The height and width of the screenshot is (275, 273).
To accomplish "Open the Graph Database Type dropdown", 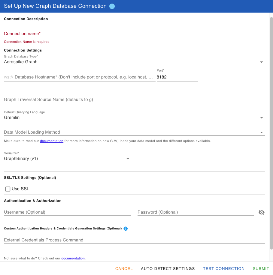I will click(134, 62).
